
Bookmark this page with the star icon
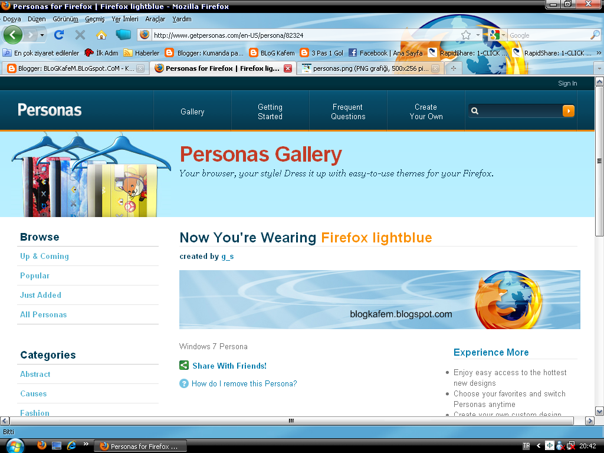[x=466, y=35]
